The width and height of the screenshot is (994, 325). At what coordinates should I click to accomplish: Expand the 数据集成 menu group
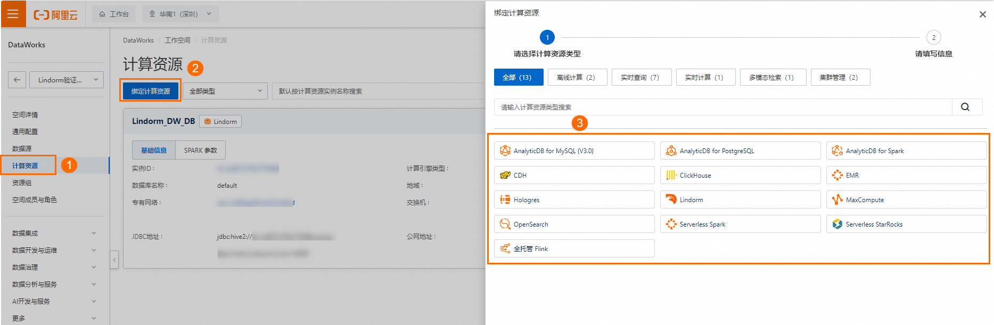pyautogui.click(x=54, y=233)
